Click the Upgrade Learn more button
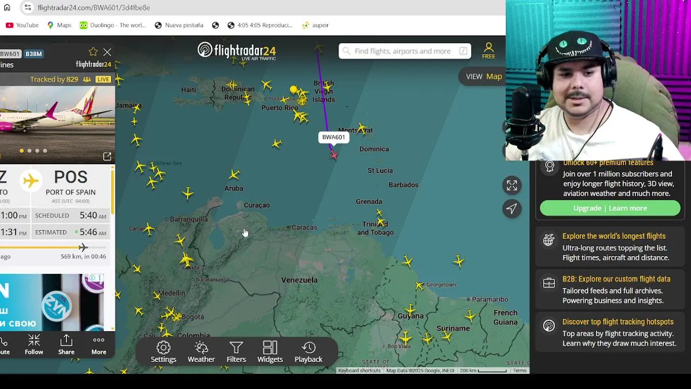The height and width of the screenshot is (389, 691). 610,208
